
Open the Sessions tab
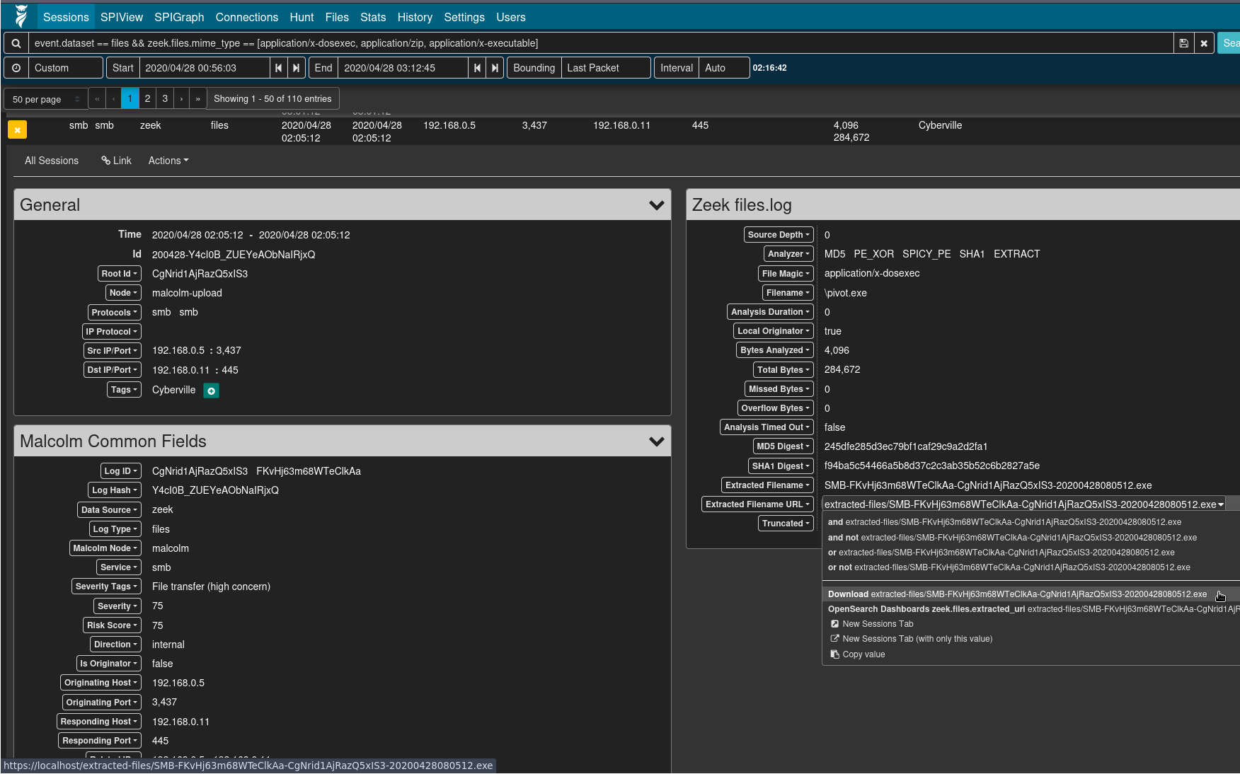coord(66,17)
